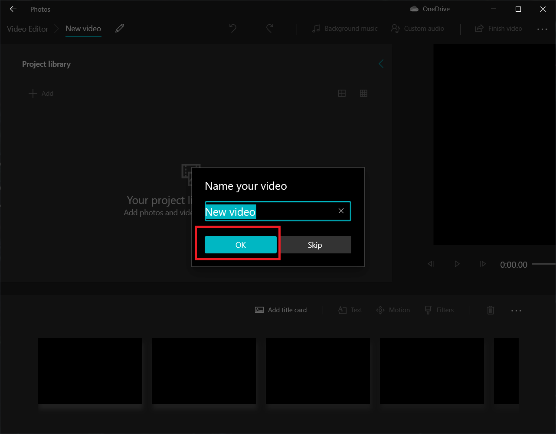This screenshot has width=556, height=434.
Task: Open Custom audio panel
Action: pyautogui.click(x=417, y=29)
